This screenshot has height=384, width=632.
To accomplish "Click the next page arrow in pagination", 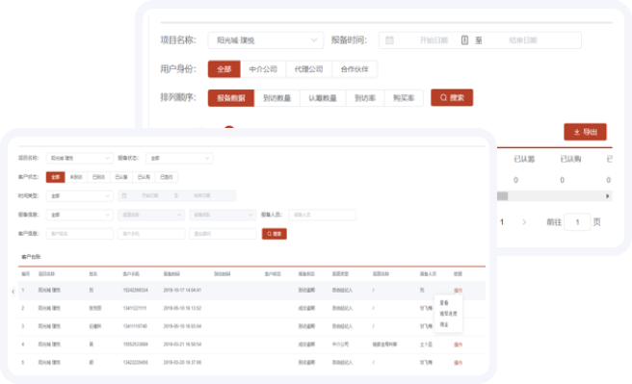I will (x=524, y=222).
